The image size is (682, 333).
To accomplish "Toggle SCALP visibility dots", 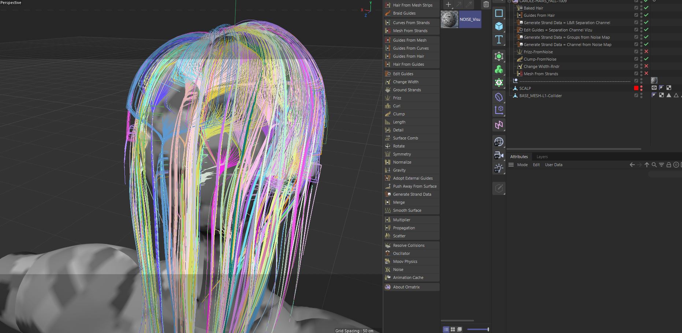I will (x=641, y=88).
